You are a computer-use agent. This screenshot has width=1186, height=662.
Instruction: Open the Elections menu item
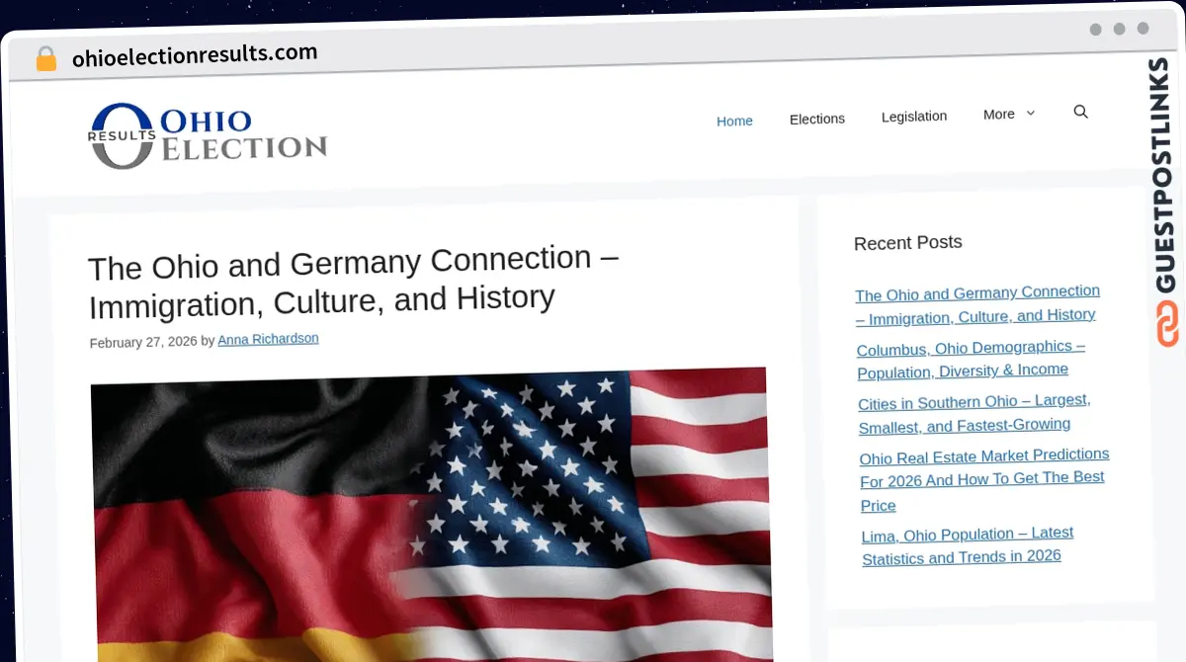(x=817, y=119)
